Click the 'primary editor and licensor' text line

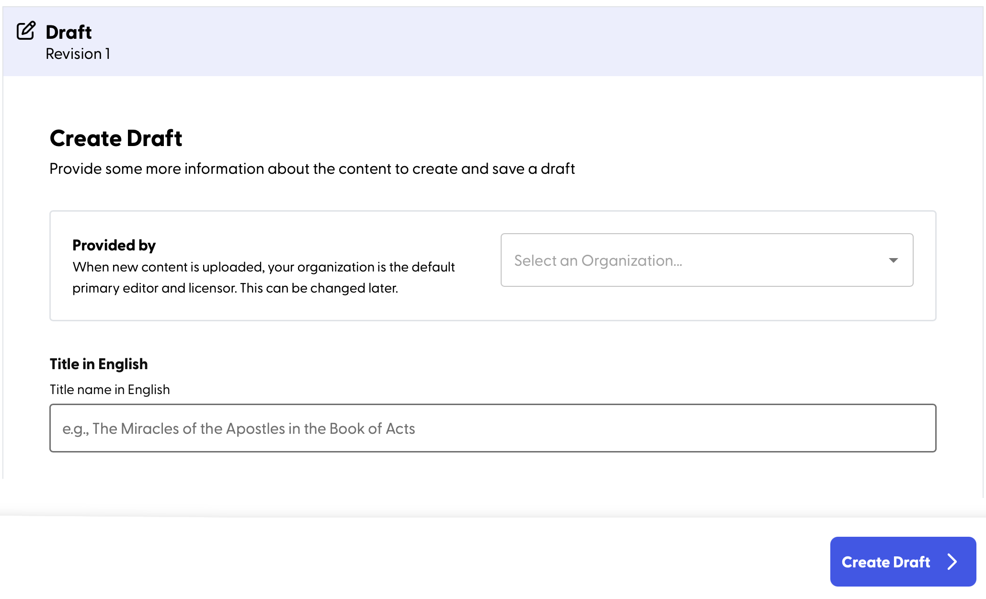235,288
